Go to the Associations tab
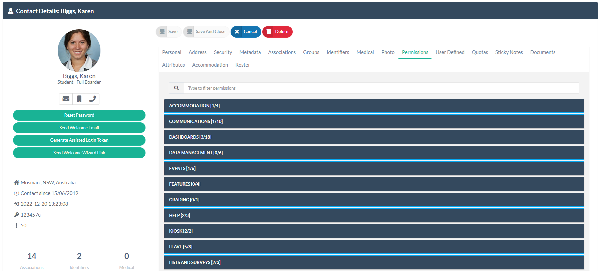Screen dimensions: 601x271 click(x=282, y=52)
